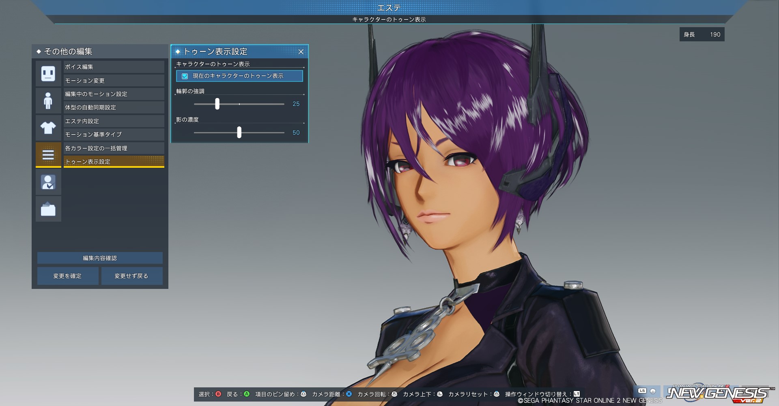This screenshot has width=779, height=406.
Task: Click the stick icon for 項目のピン留め
Action: (303, 394)
